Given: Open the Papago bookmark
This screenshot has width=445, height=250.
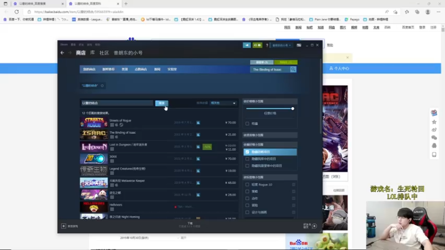Looking at the screenshot, I should [x=352, y=19].
